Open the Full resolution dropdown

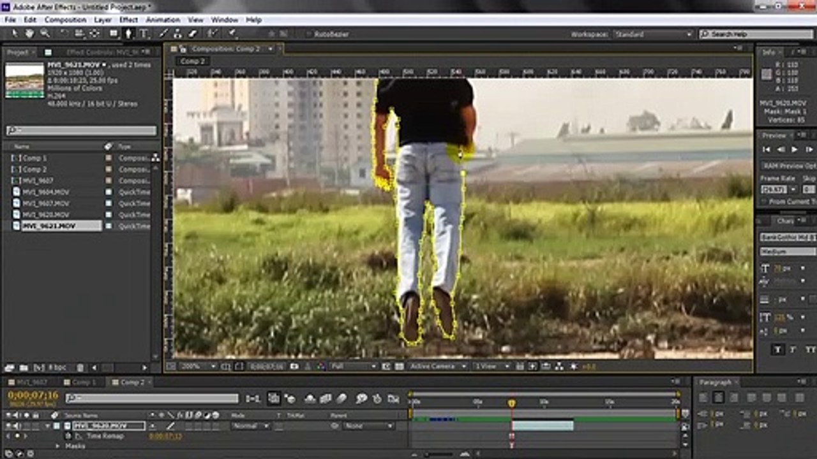(354, 367)
